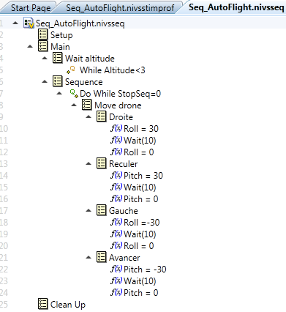Collapse the Gauche group
286x312 pixels.
tap(89, 210)
